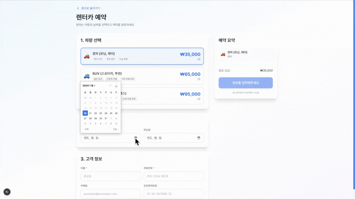This screenshot has height=199, width=355.
Task: Click the 이름 field with 홍길동 placeholder
Action: coord(111,176)
